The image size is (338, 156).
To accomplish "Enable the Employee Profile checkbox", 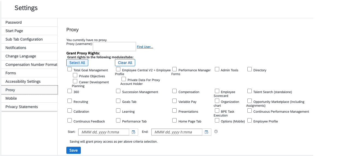I will (250, 121).
